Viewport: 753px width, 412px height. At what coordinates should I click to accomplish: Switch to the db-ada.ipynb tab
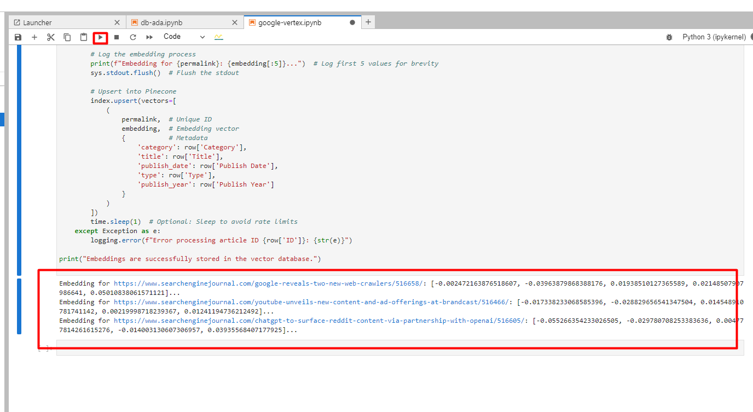point(161,22)
